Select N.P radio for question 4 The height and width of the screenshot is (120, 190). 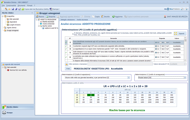(166, 49)
